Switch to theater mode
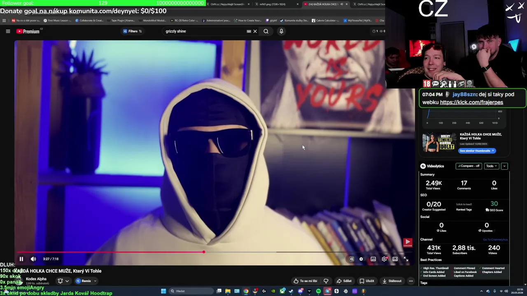 pyautogui.click(x=395, y=259)
